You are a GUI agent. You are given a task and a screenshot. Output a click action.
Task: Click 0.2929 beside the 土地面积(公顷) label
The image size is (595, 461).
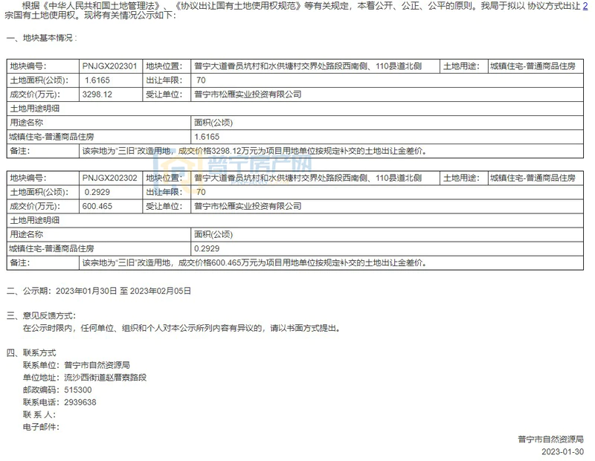coord(97,192)
